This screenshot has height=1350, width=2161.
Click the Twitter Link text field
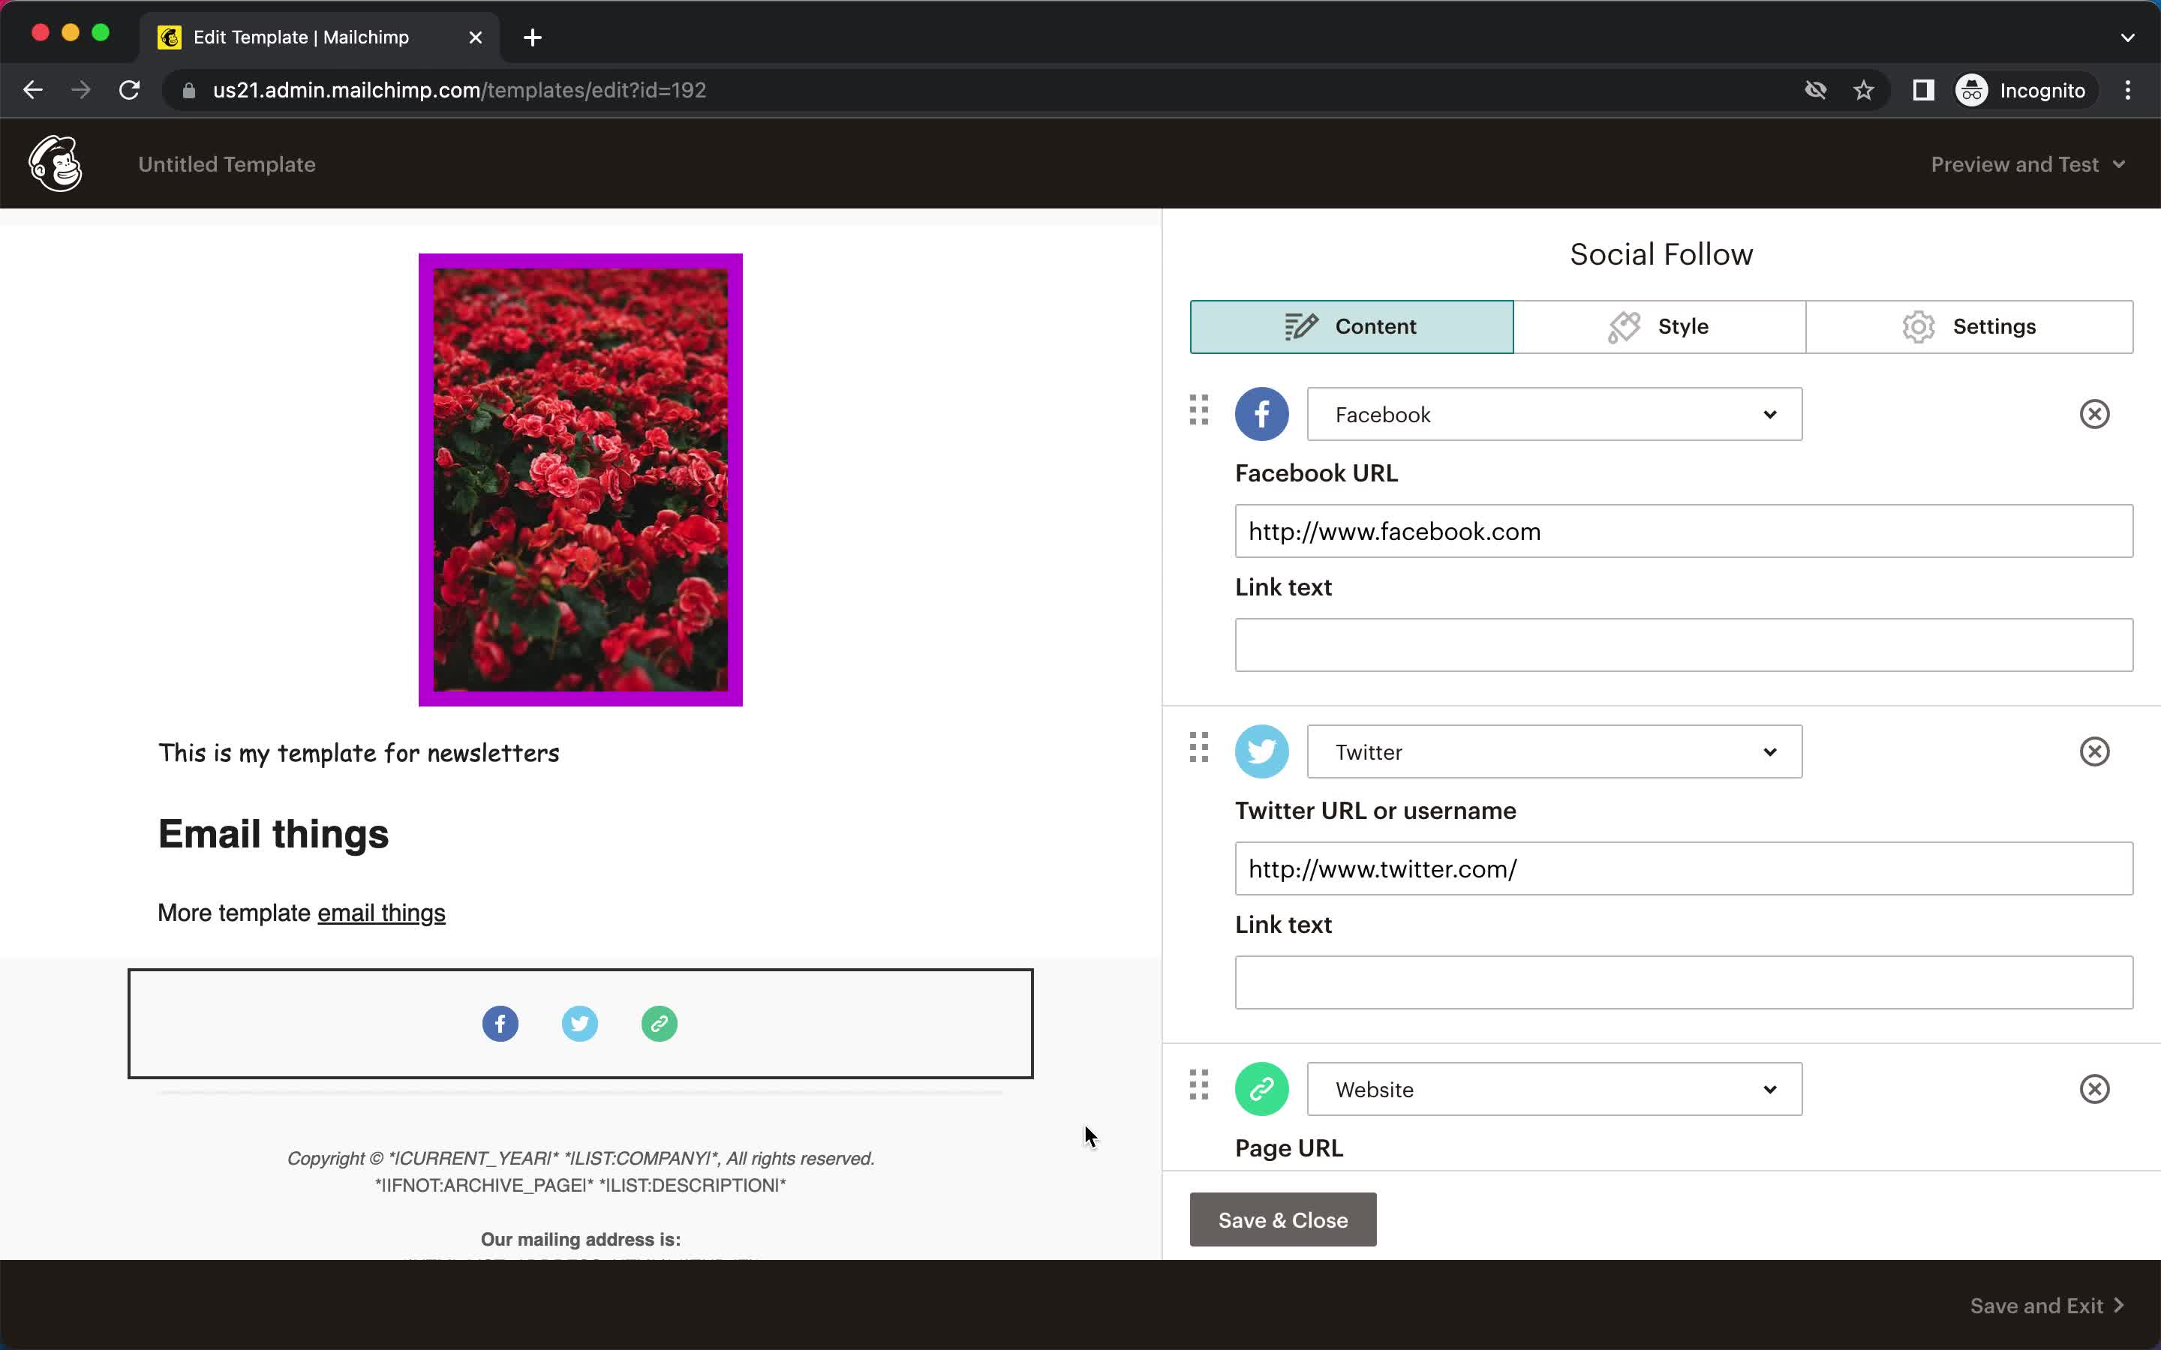pos(1683,982)
